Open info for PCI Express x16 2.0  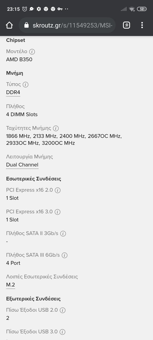(x=58, y=190)
